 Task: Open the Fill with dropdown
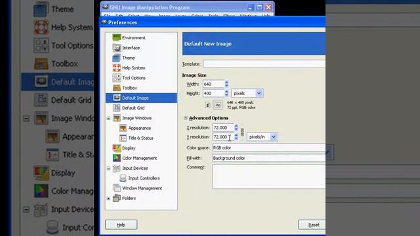click(x=268, y=158)
